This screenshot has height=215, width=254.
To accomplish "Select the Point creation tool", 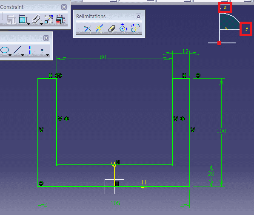I will 42,50.
